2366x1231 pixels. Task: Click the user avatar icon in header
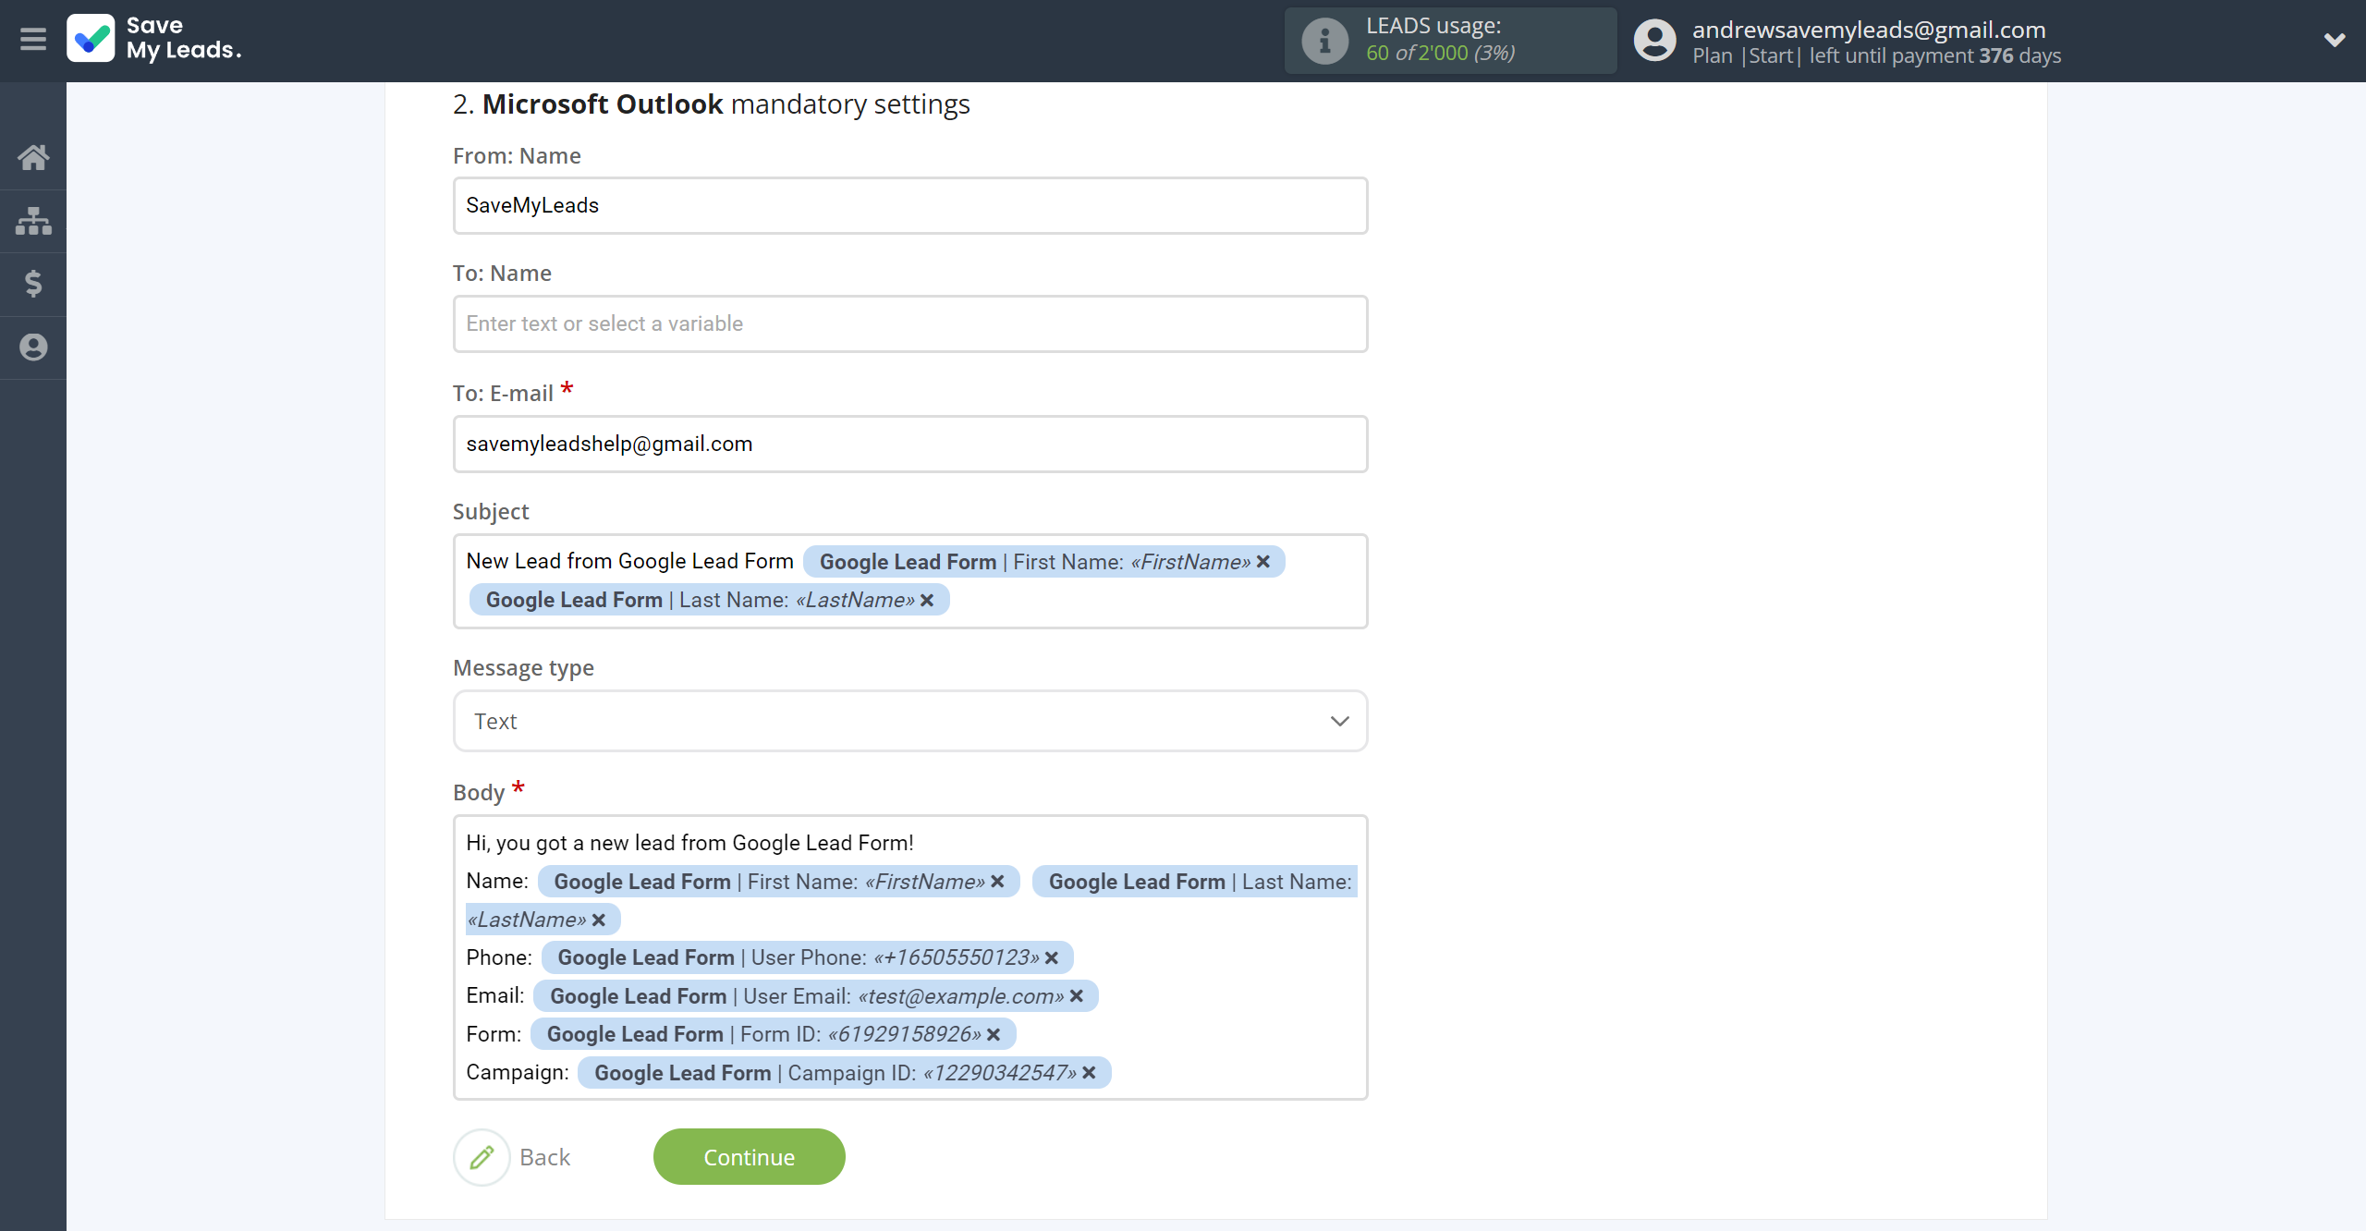[1654, 41]
